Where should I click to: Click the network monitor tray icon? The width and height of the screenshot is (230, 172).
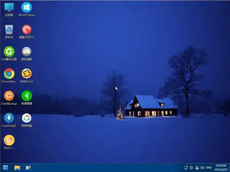point(186,168)
